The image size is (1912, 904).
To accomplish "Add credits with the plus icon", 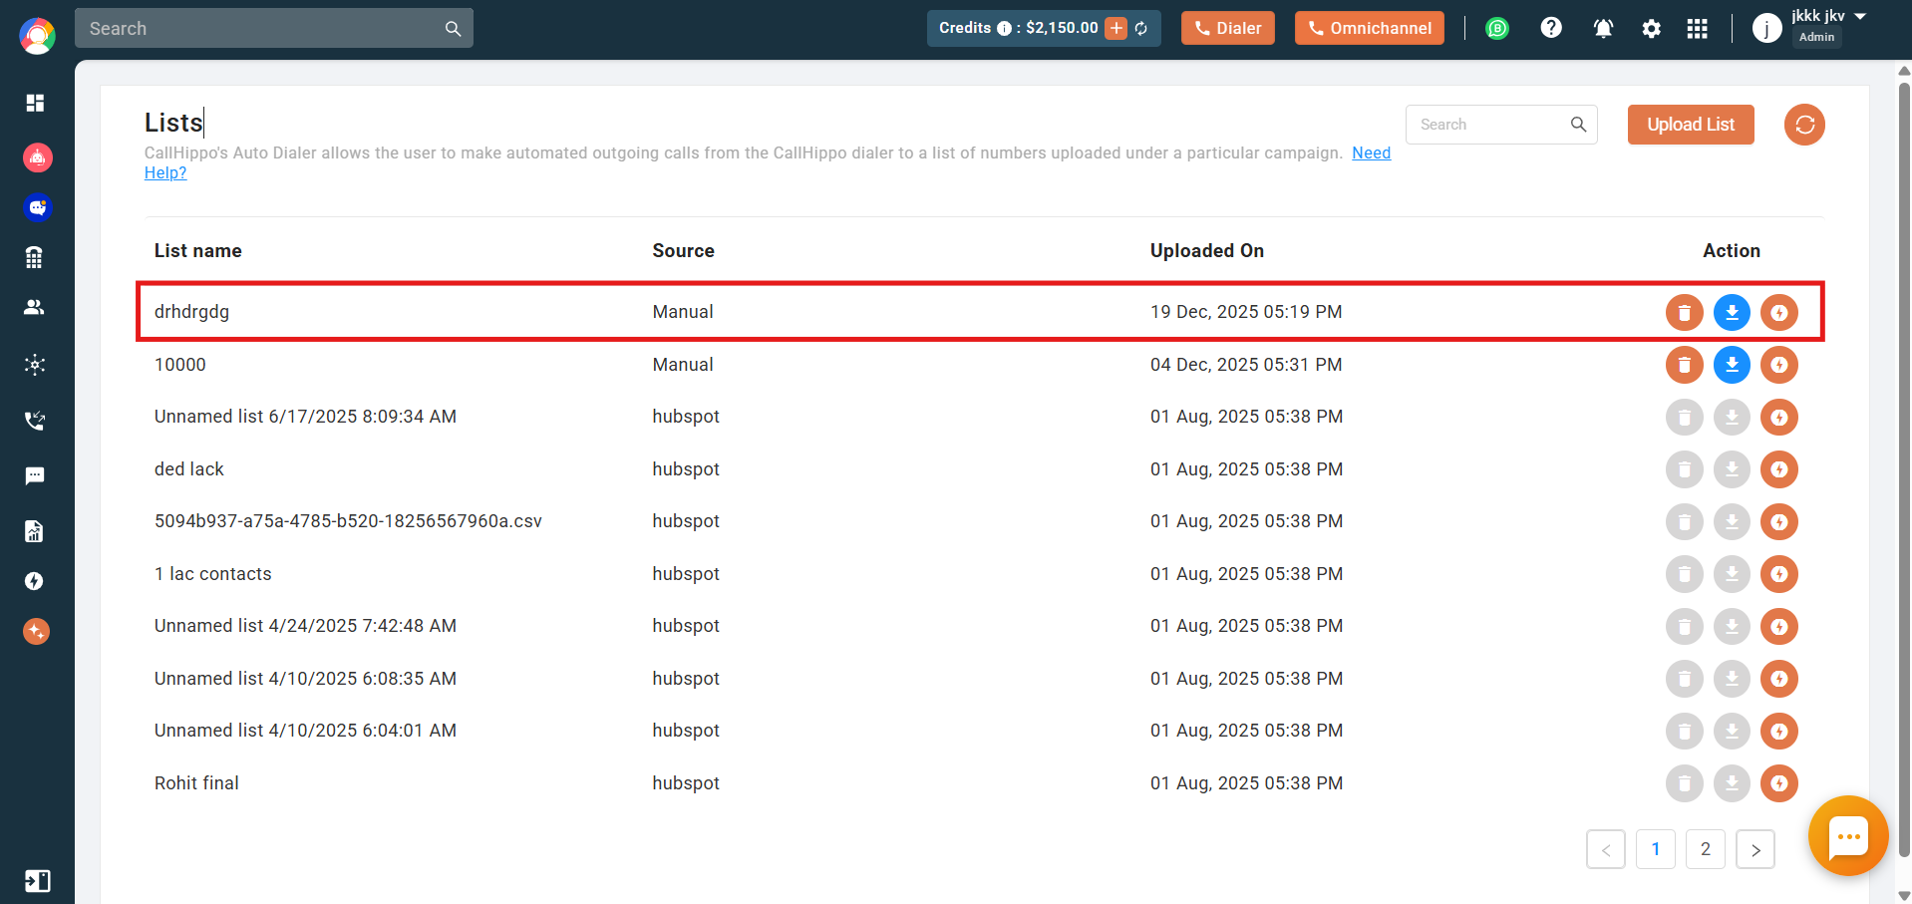I will (x=1116, y=28).
